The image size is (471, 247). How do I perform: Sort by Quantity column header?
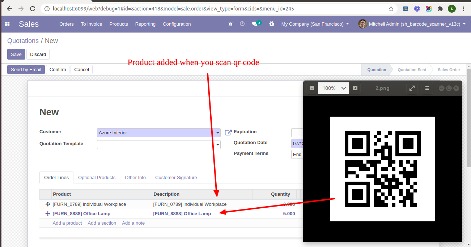click(x=275, y=194)
